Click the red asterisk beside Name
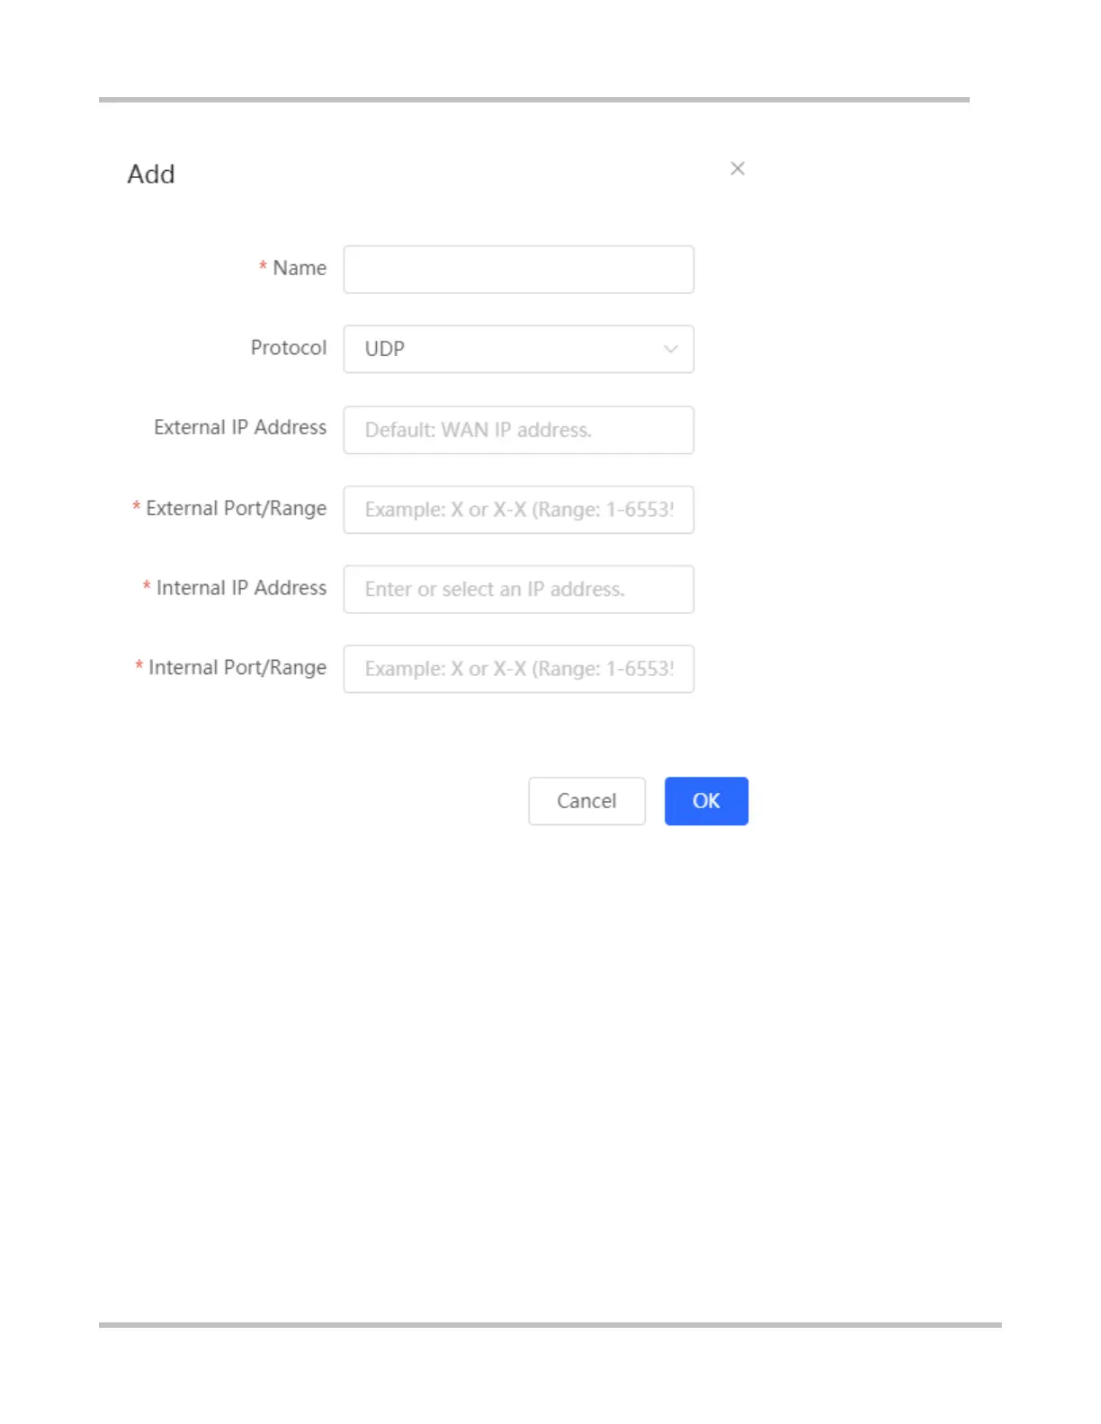The image size is (1101, 1424). pos(263,266)
